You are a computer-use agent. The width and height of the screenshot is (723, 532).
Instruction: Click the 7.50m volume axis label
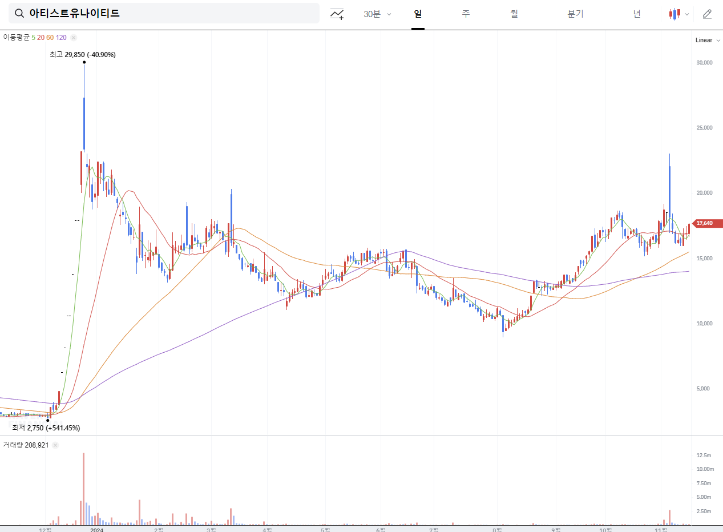tap(704, 483)
